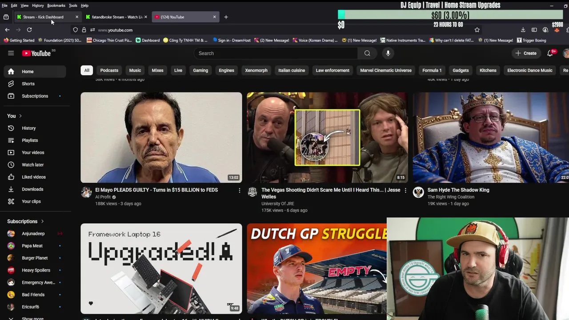The width and height of the screenshot is (569, 320).
Task: Open options menu for El Mayo video
Action: pyautogui.click(x=239, y=190)
